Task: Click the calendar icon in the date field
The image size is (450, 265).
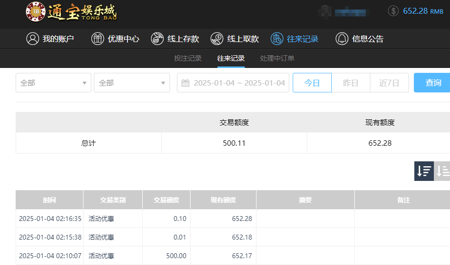Action: [185, 83]
